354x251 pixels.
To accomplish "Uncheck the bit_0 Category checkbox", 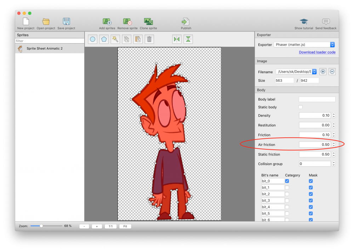I will pos(287,181).
